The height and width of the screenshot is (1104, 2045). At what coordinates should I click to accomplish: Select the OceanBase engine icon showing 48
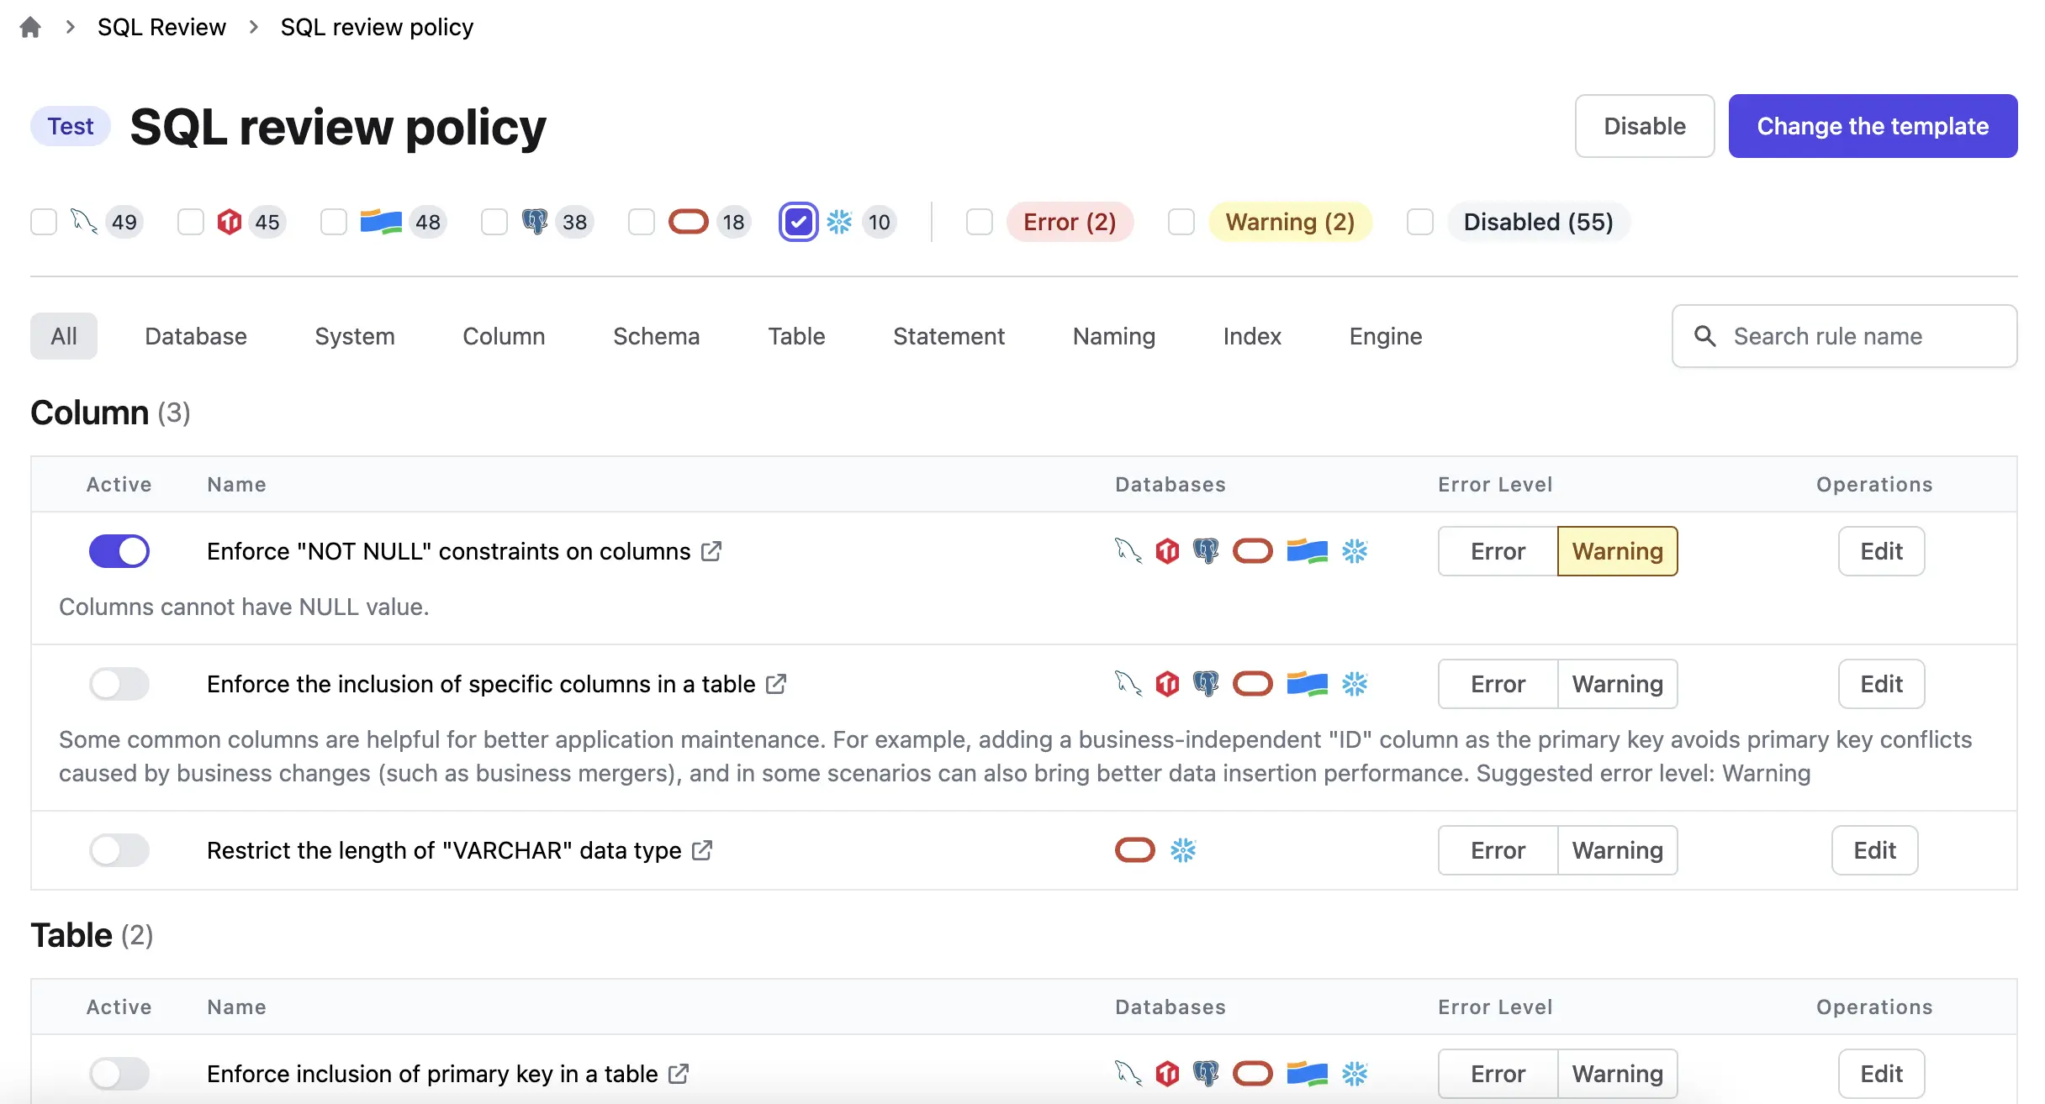tap(381, 221)
